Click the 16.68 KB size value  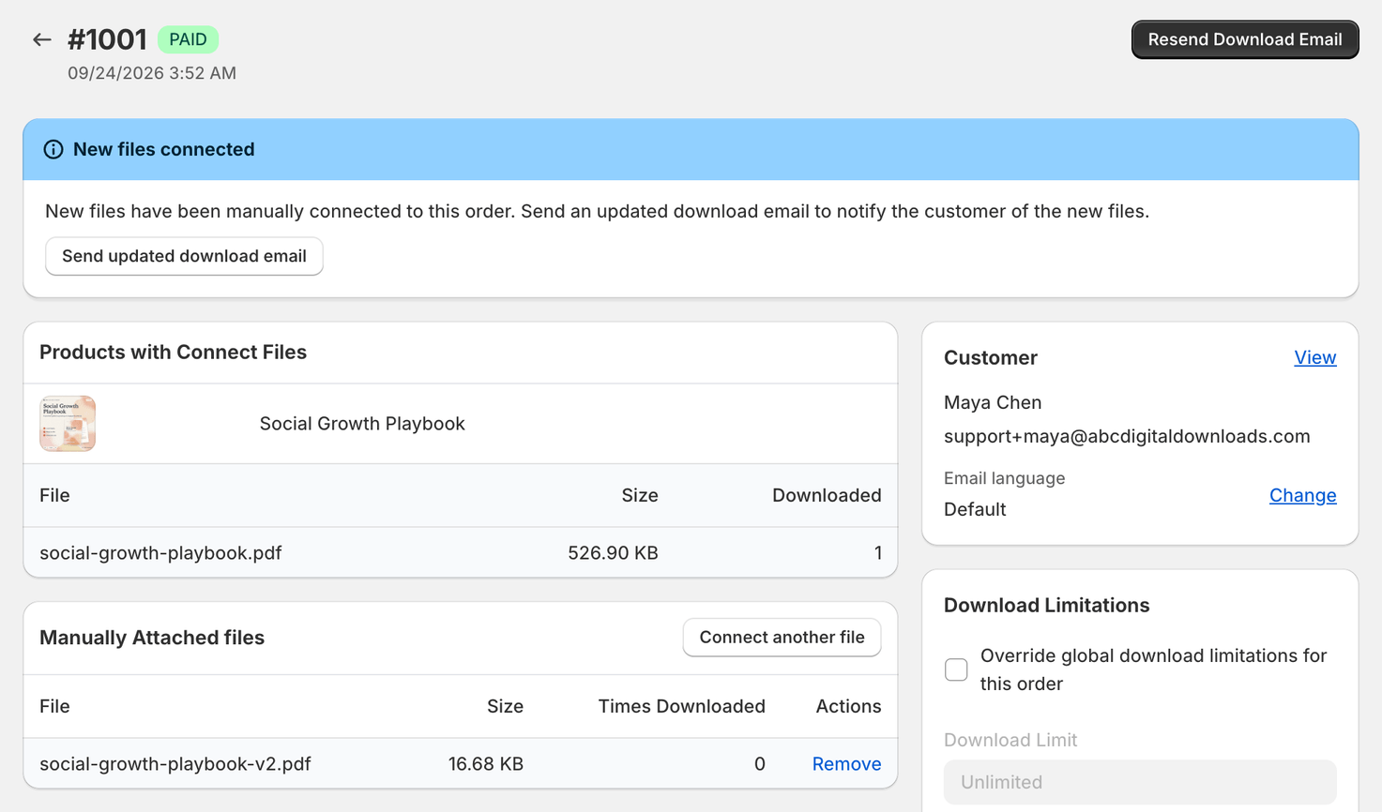click(x=486, y=763)
